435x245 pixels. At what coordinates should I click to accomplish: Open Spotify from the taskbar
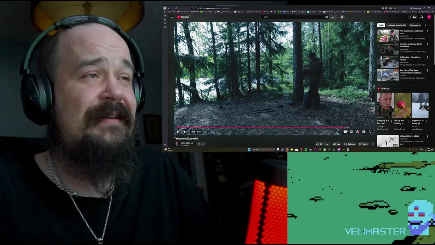pos(306,150)
